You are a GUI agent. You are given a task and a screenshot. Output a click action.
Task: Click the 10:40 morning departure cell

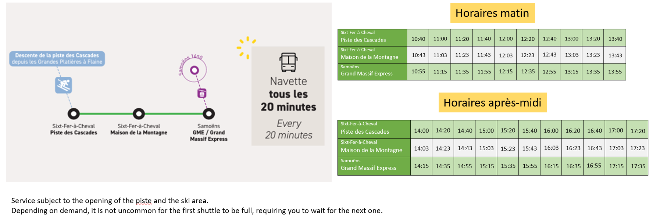[418, 39]
